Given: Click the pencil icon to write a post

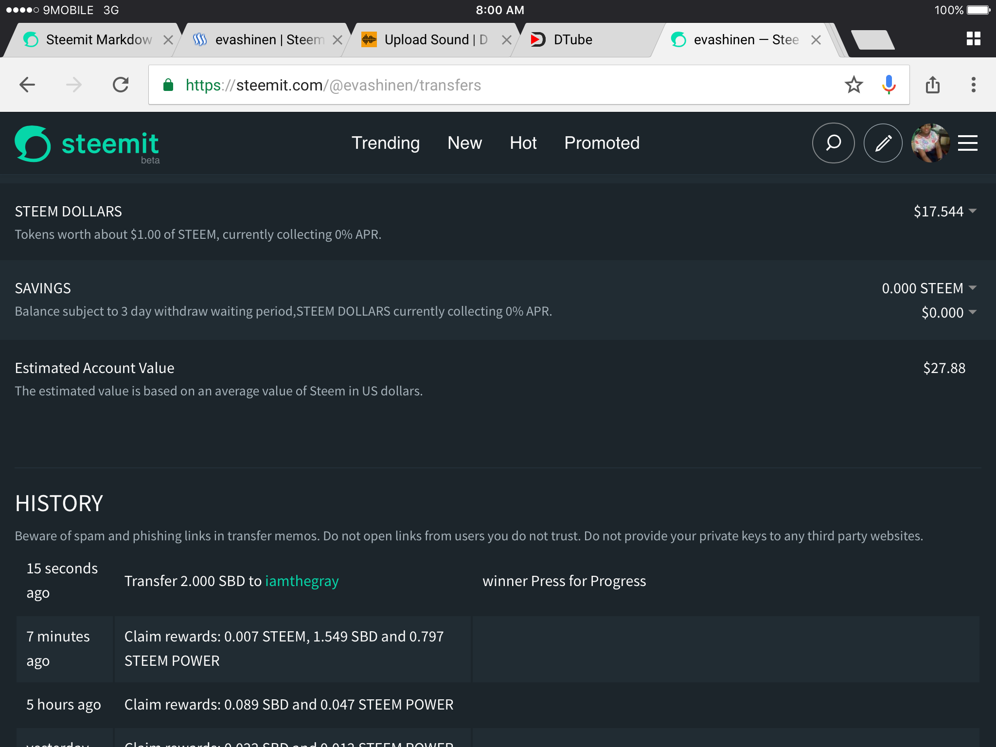Looking at the screenshot, I should (883, 143).
